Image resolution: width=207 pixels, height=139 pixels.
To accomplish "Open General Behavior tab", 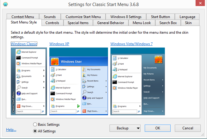I will (x=111, y=23).
